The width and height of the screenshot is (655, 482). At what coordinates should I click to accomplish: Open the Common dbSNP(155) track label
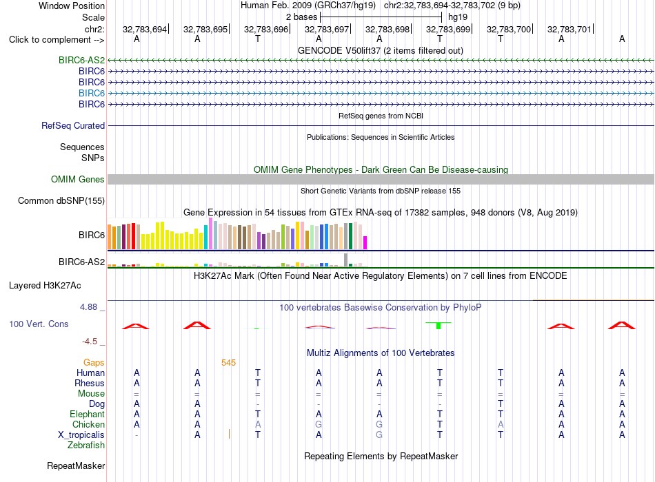click(x=61, y=201)
